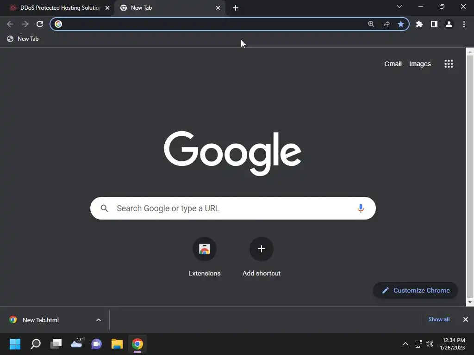Open Gmail link
The width and height of the screenshot is (474, 355).
[x=393, y=64]
